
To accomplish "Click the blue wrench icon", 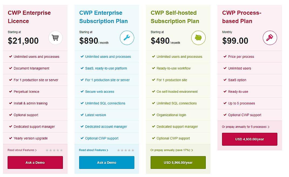I will (x=127, y=38).
